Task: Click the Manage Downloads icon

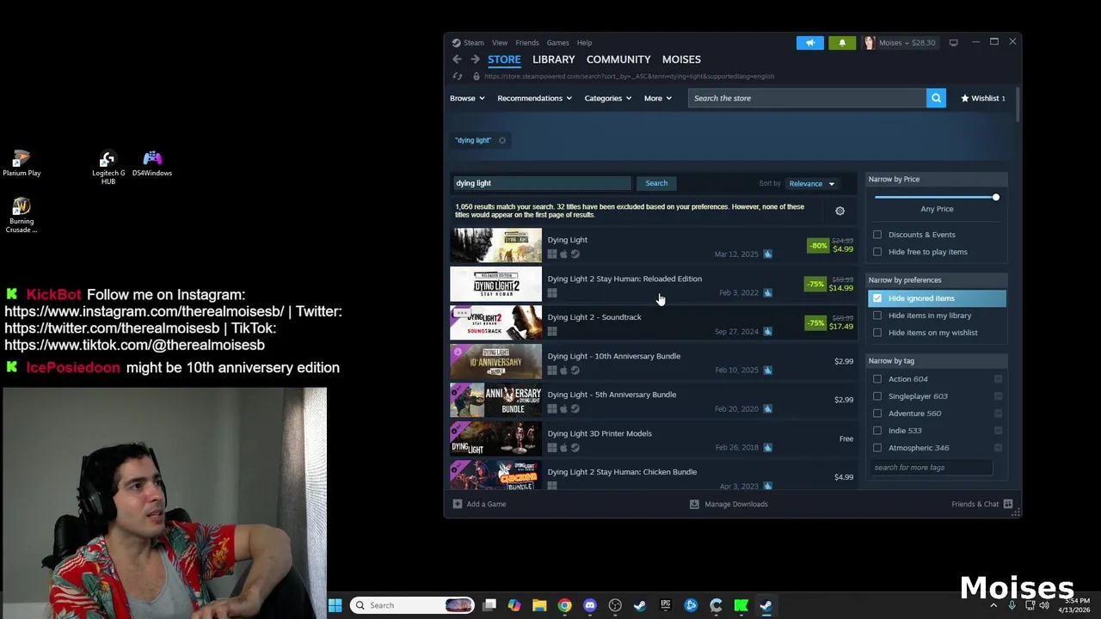Action: point(694,504)
